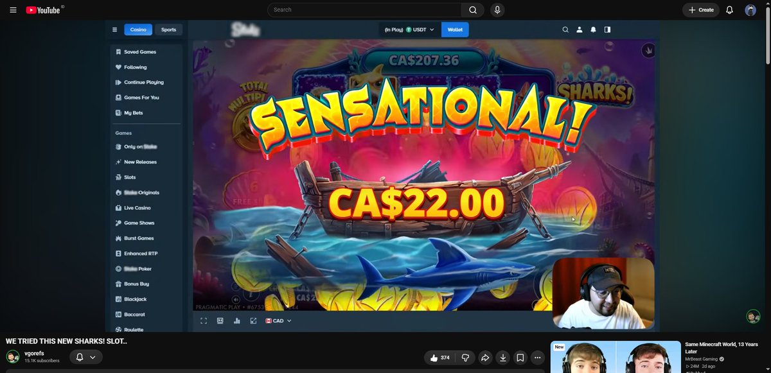Open the live stats chart icon
The width and height of the screenshot is (771, 373).
[x=237, y=321]
